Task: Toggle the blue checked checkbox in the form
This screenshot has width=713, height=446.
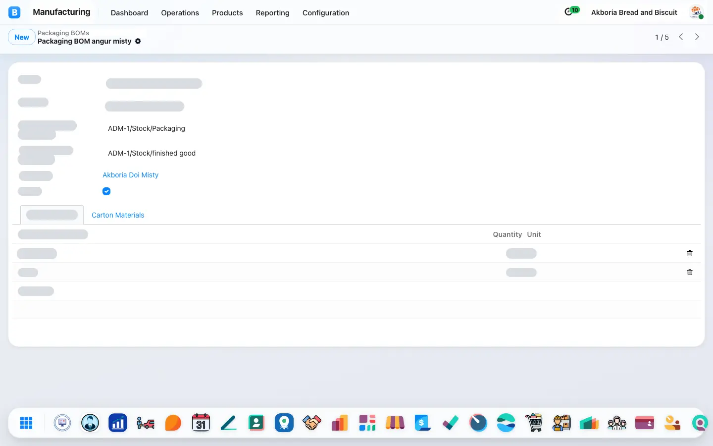Action: [x=106, y=191]
